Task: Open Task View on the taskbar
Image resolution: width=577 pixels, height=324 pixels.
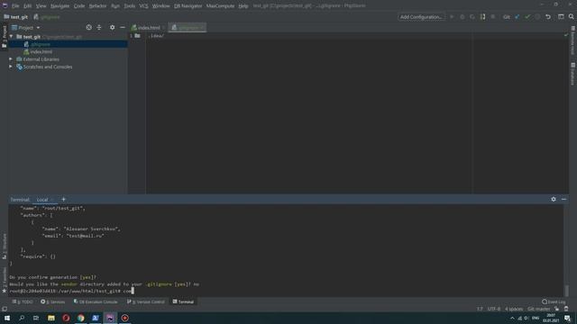Action: (36, 318)
